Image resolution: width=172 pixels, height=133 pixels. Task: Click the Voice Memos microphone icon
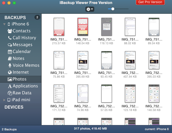pos(10,65)
